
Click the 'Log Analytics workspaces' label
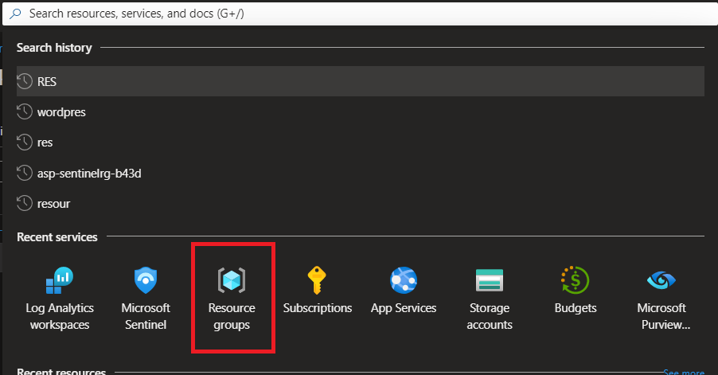point(60,316)
